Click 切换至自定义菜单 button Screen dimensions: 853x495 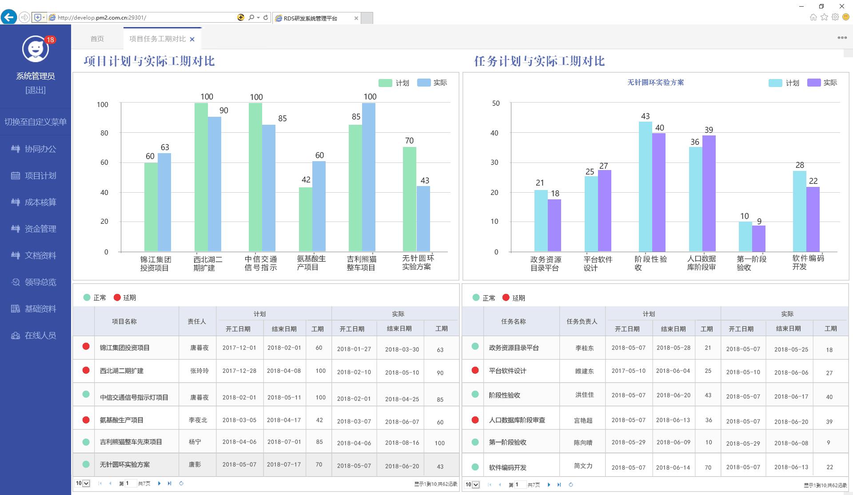pos(36,122)
